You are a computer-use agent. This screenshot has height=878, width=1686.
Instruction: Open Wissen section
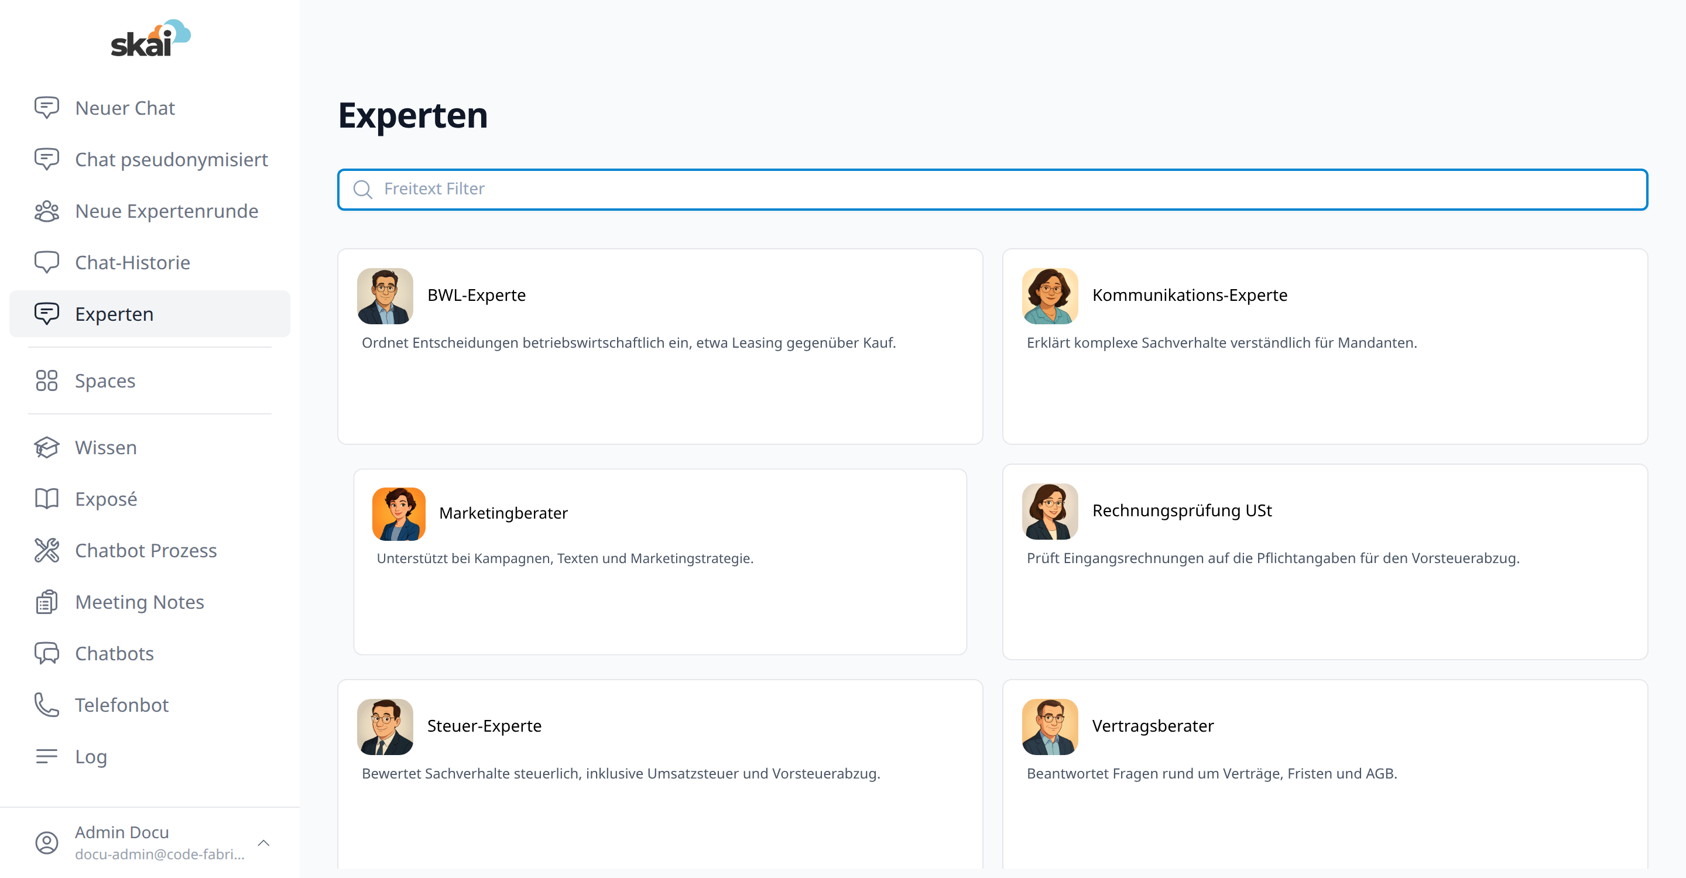150,448
